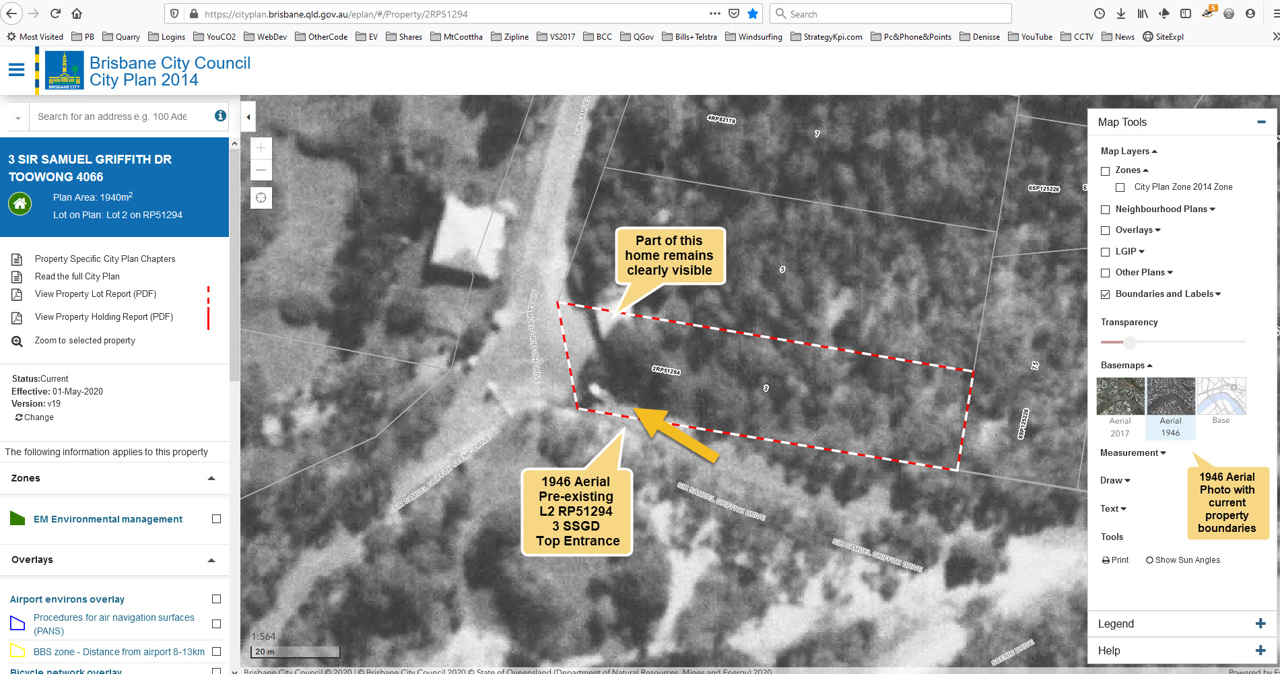Click the map locate compass button
Viewport: 1280px width, 674px height.
point(261,198)
